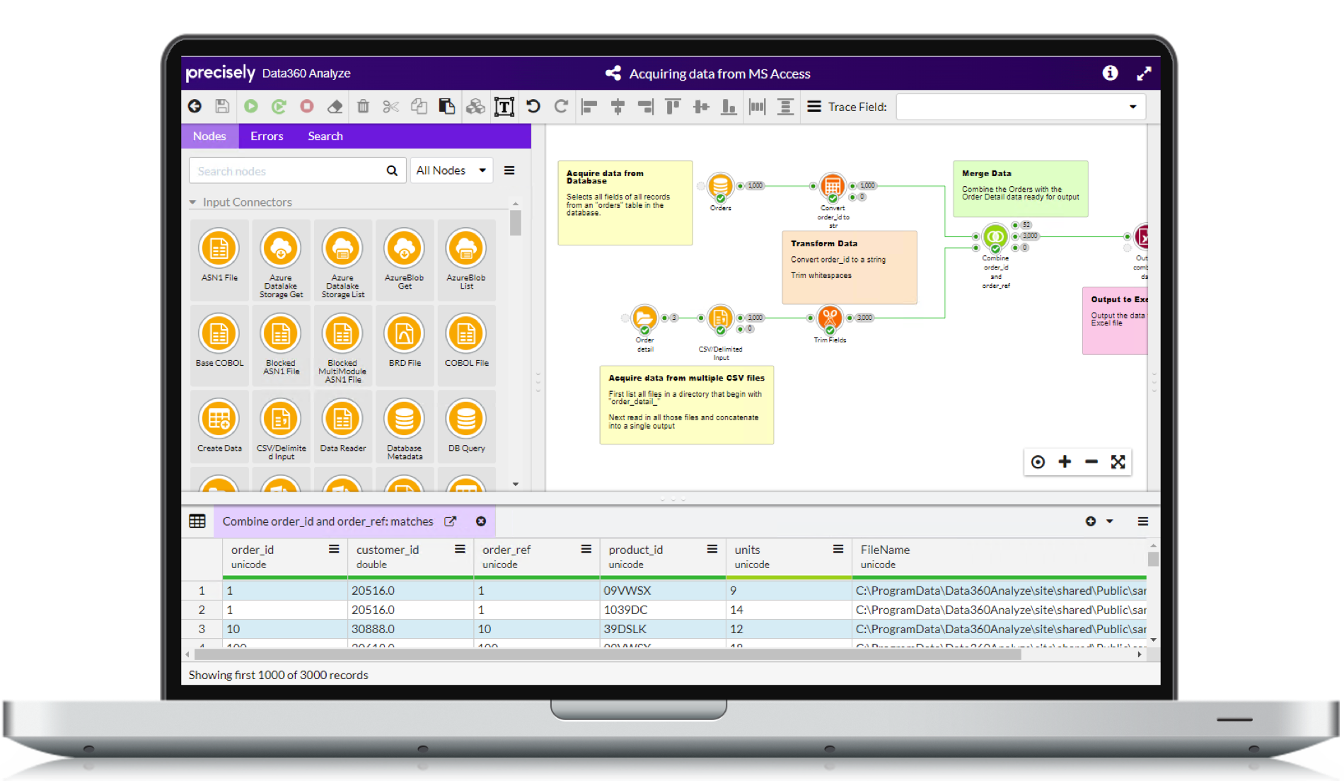1344x781 pixels.
Task: Switch to the Errors tab
Action: click(x=267, y=136)
